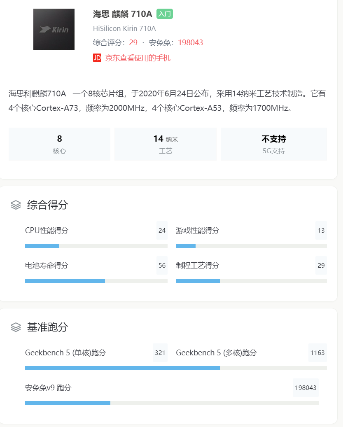Click the Geekbench 5 multi-core value 1163
The width and height of the screenshot is (343, 427).
[317, 352]
